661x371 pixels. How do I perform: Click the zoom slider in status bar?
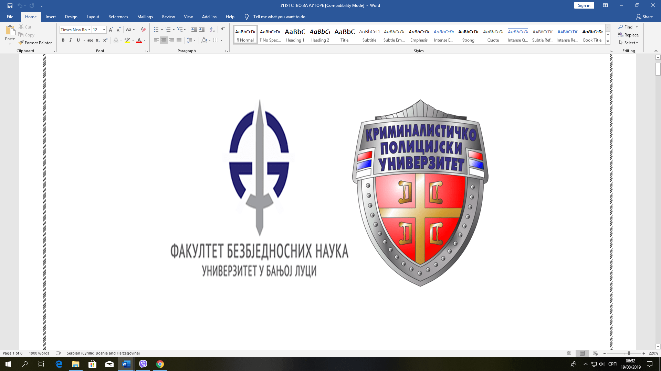click(629, 353)
